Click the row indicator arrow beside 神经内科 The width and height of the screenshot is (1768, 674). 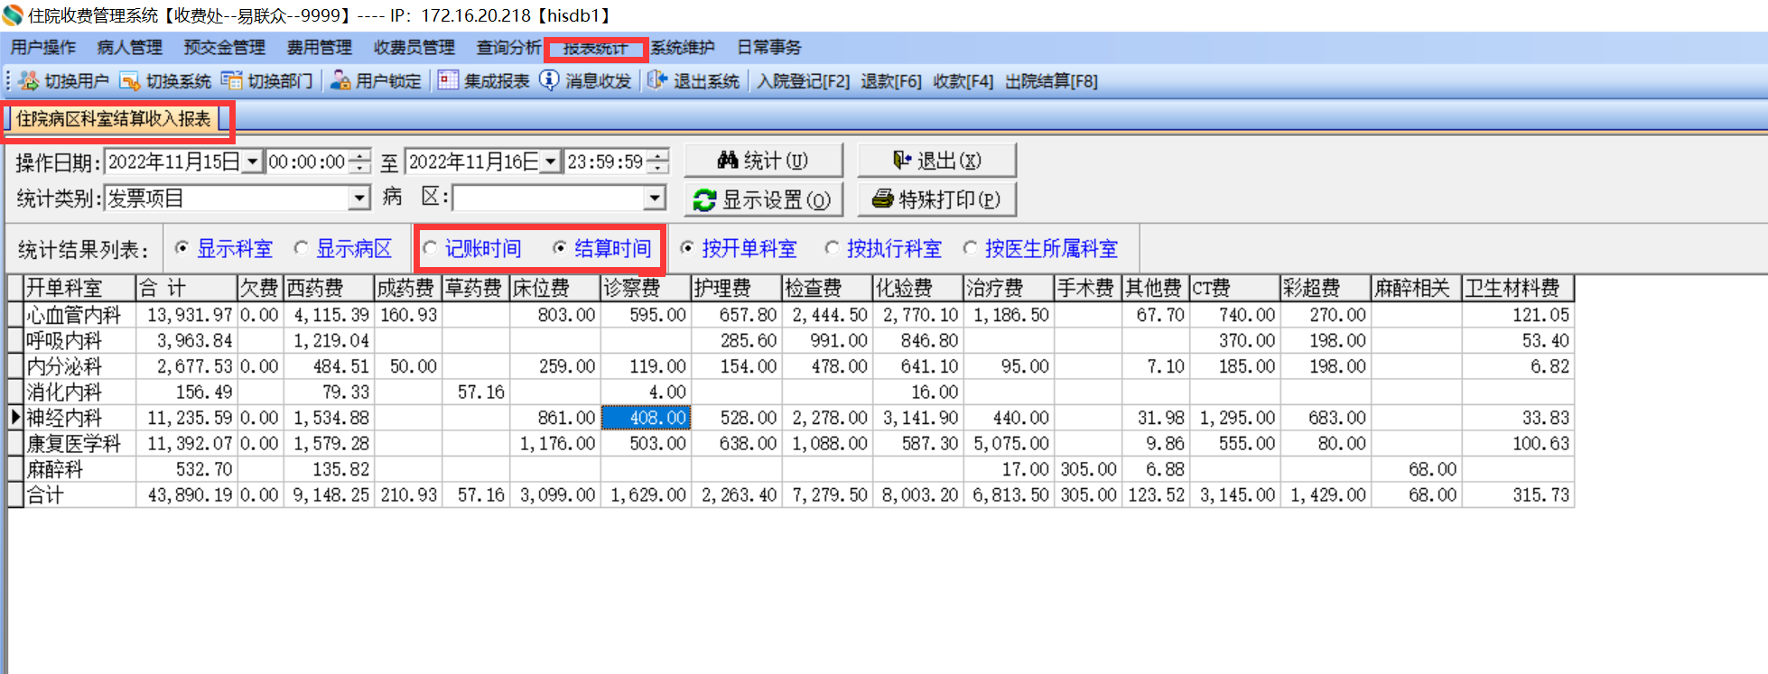(15, 418)
